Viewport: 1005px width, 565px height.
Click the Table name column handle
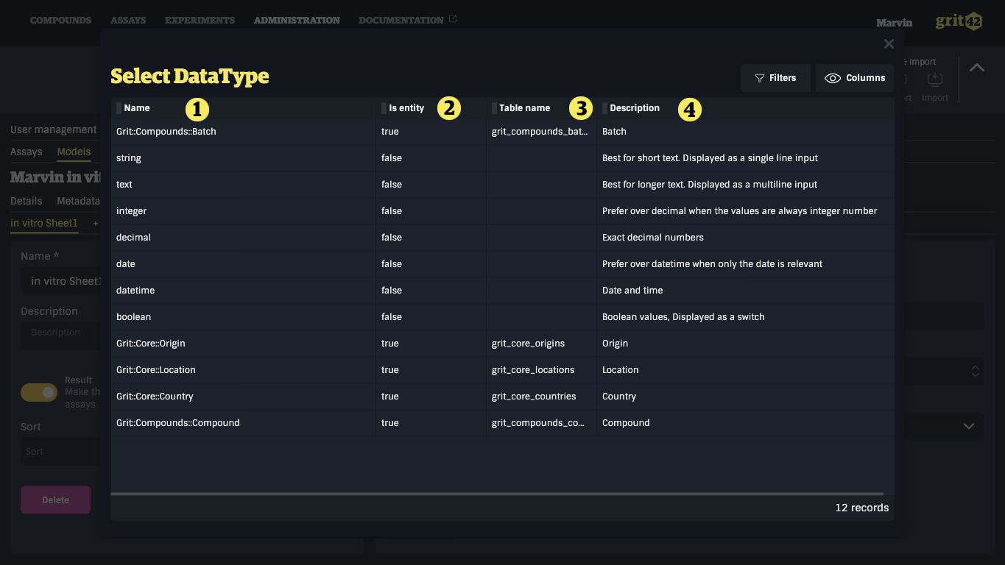tap(494, 108)
